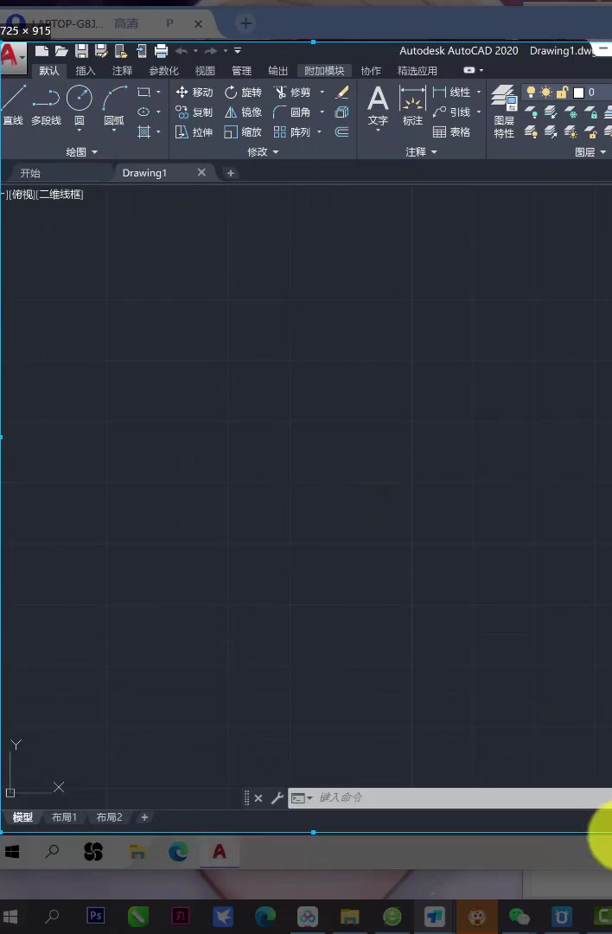612x934 pixels.
Task: Open 图层特性 (Layer Properties) manager
Action: click(504, 112)
